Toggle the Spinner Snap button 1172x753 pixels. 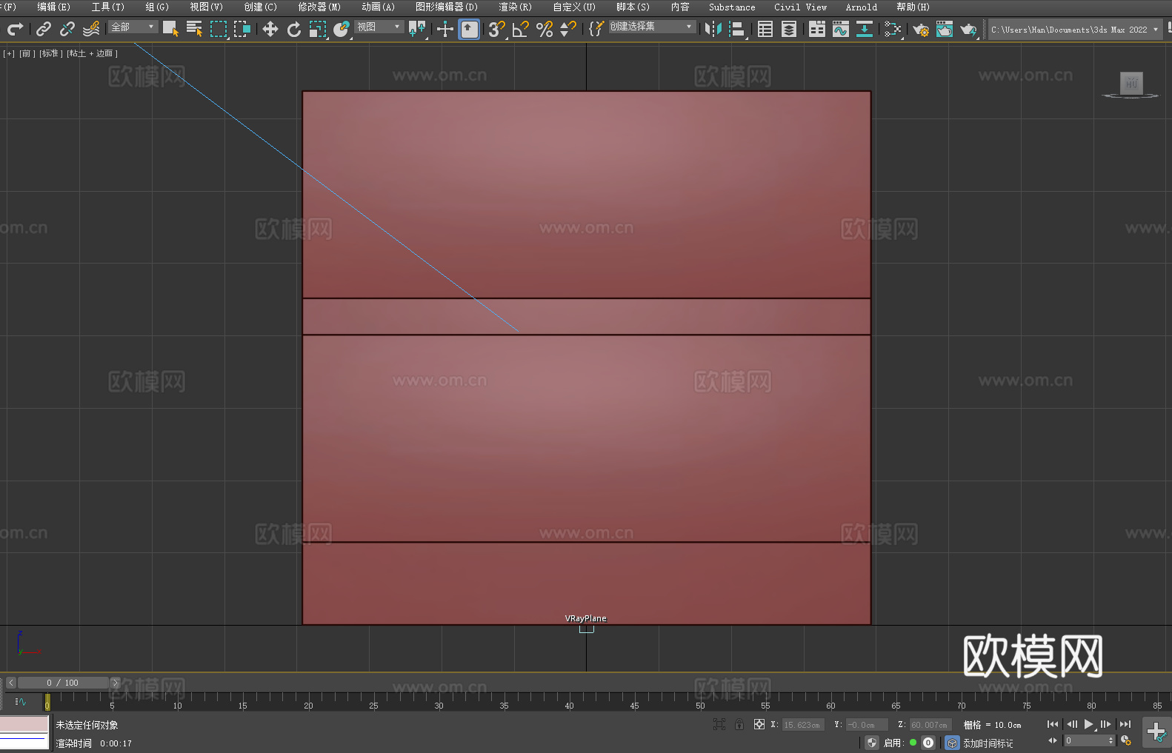(568, 29)
